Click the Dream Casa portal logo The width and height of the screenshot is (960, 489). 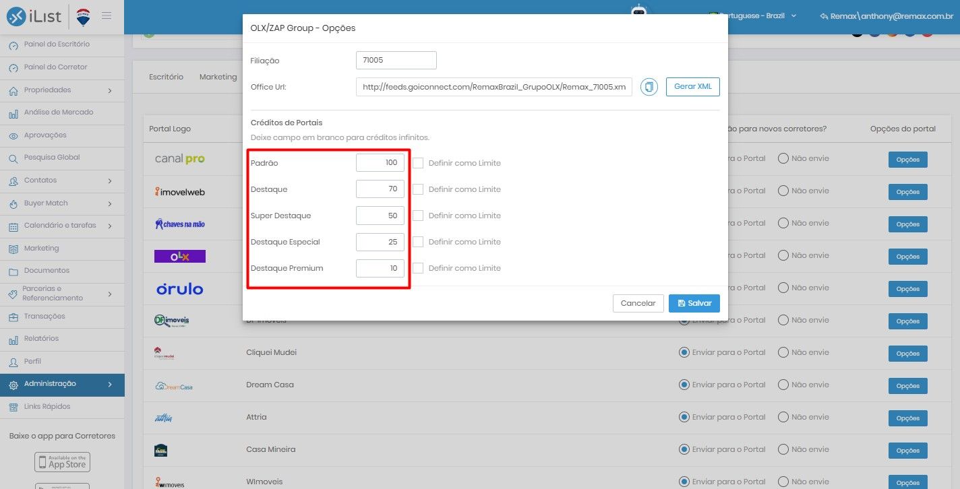[x=173, y=386]
